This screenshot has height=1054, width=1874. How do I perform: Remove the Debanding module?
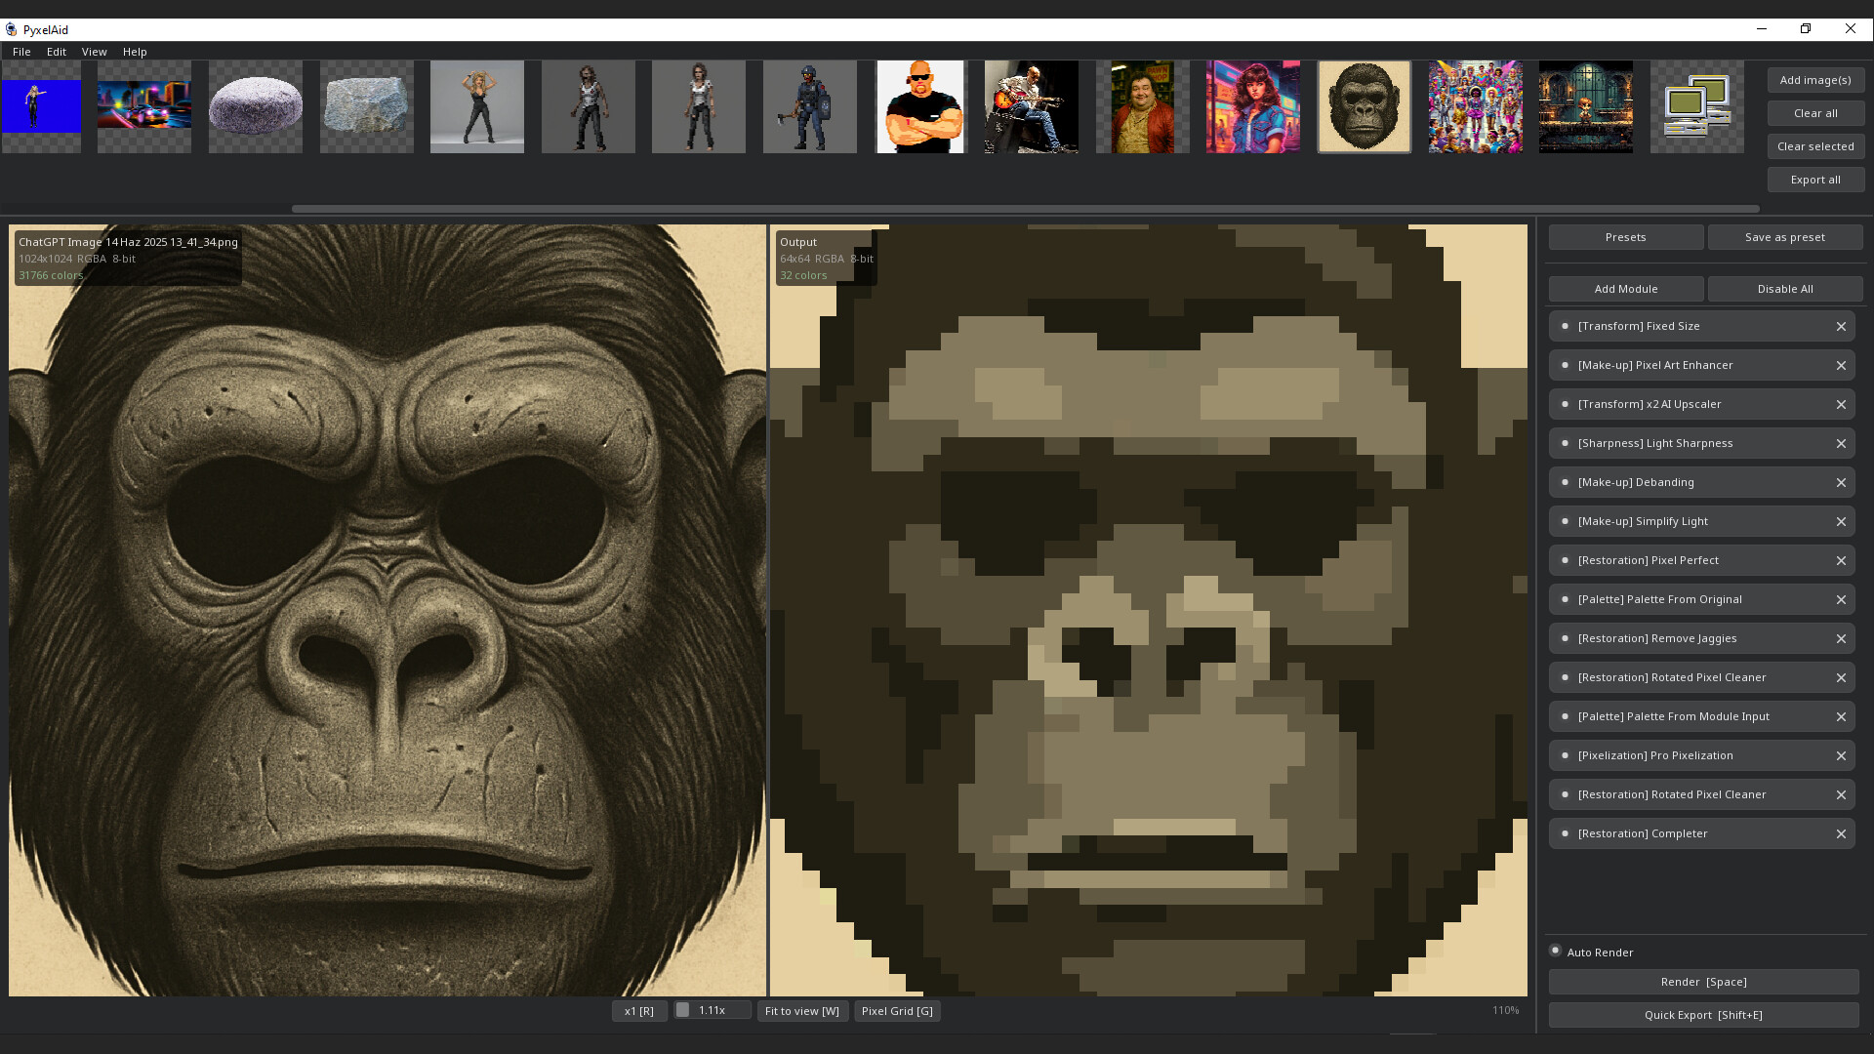coord(1841,482)
